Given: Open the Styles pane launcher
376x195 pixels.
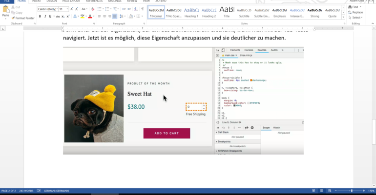Looking at the screenshot, I should click(x=344, y=24).
